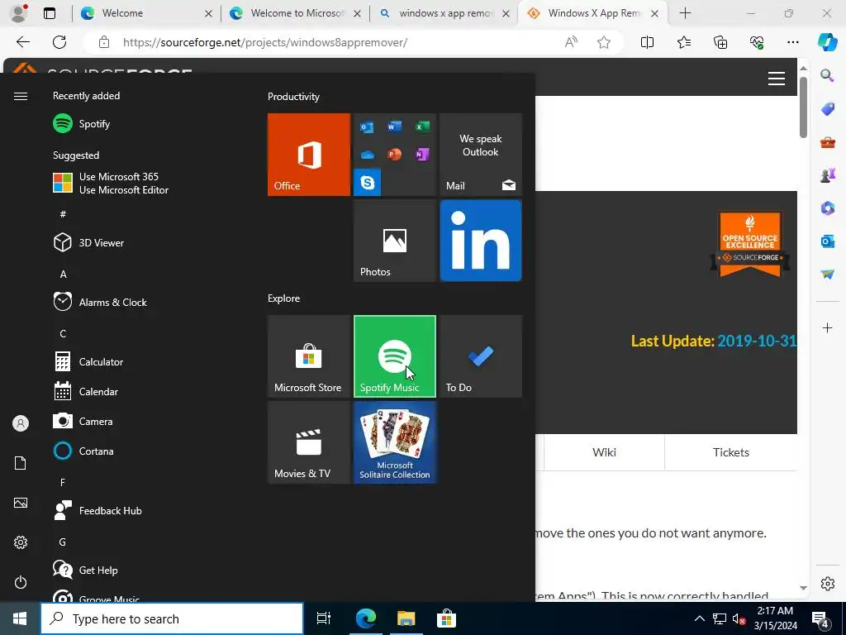Open Edge tab actions menu
This screenshot has width=846, height=635.
50,13
